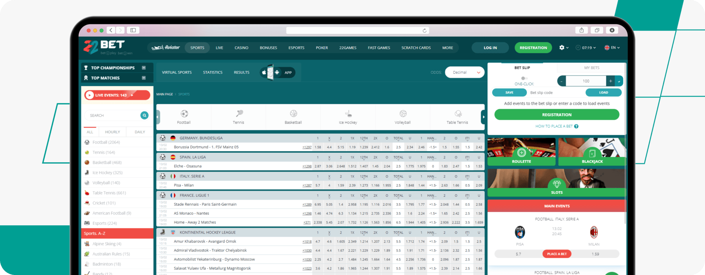This screenshot has height=275, width=705.
Task: Click the Live Events: 143 button
Action: coord(117,95)
